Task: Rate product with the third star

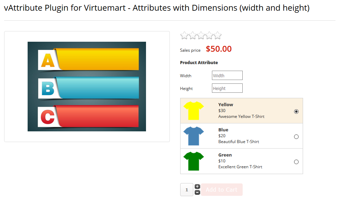Action: point(201,35)
